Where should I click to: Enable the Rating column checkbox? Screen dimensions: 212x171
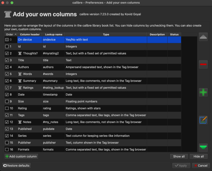pos(7,108)
